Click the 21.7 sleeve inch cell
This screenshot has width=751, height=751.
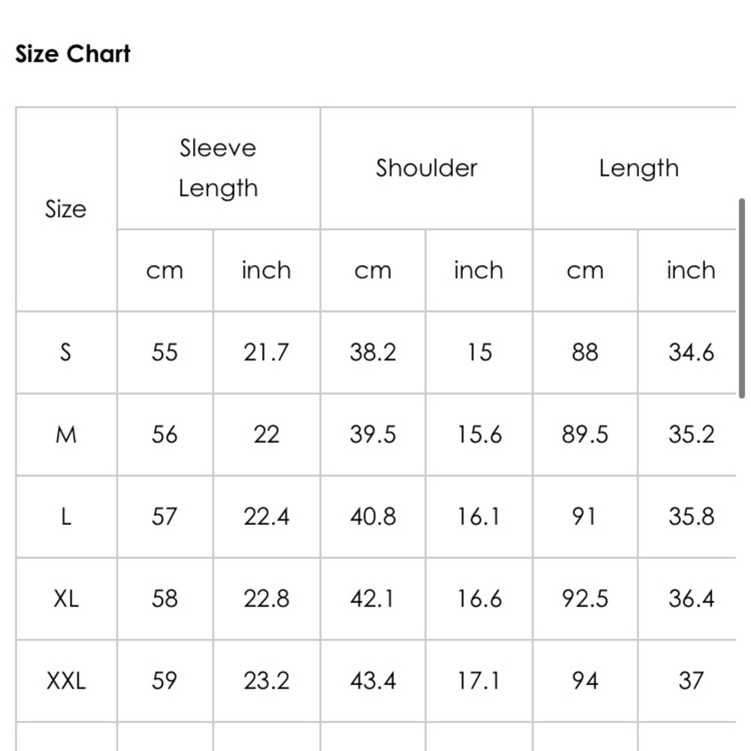point(266,352)
